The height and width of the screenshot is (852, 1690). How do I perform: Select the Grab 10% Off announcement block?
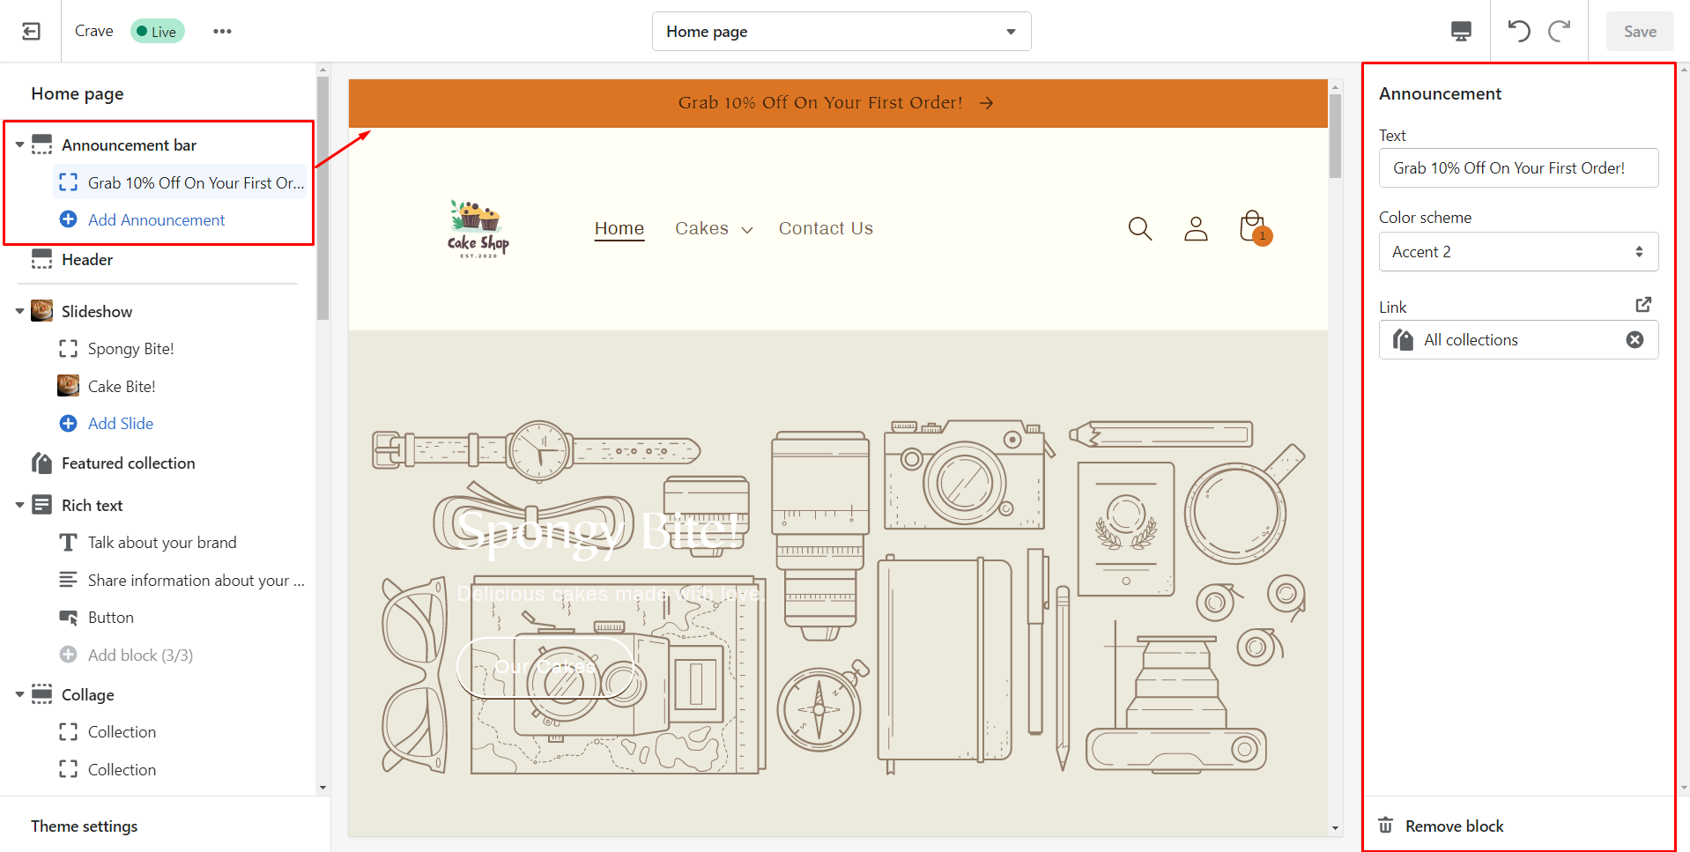coord(181,182)
